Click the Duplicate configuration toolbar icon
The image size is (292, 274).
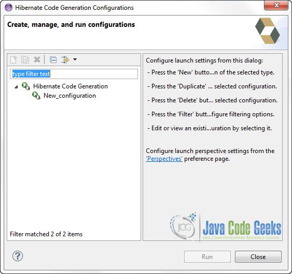coord(25,60)
